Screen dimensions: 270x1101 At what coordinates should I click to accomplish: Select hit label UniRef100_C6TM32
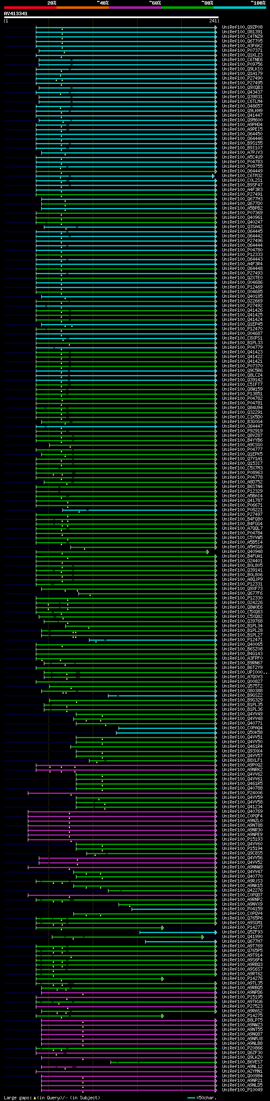click(242, 175)
